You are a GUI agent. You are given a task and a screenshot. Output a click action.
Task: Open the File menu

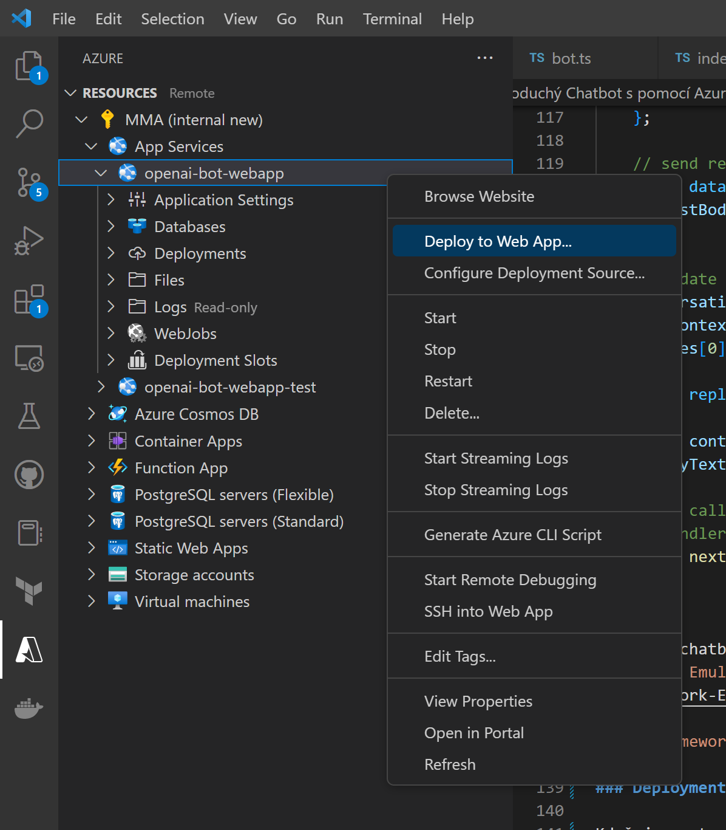(x=64, y=19)
